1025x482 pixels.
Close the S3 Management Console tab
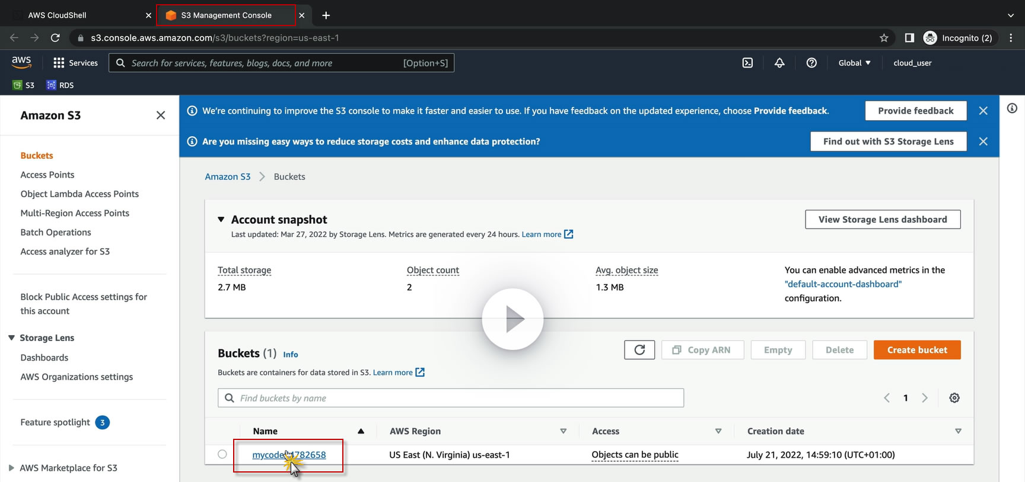(302, 15)
